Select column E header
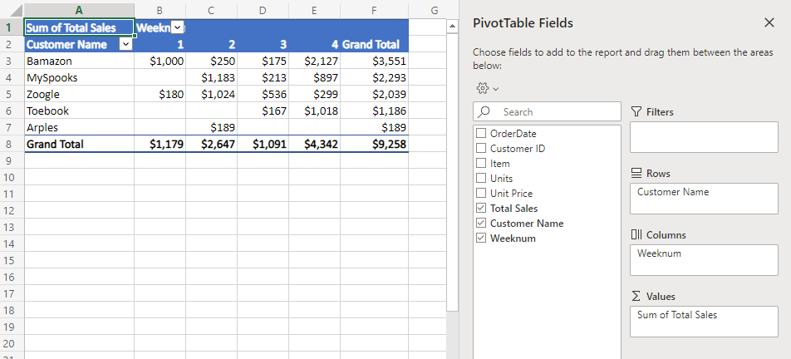This screenshot has width=791, height=359. pyautogui.click(x=314, y=10)
